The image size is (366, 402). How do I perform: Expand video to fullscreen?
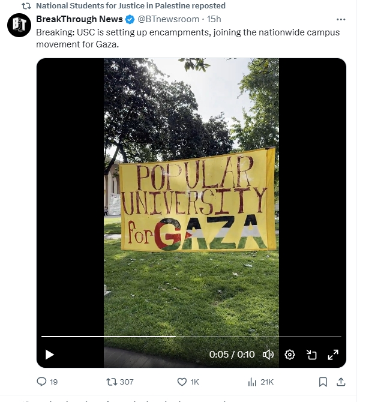point(333,355)
